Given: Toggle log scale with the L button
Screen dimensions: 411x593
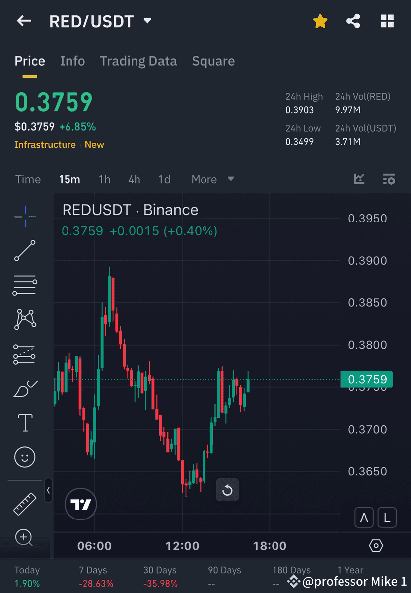Looking at the screenshot, I should (387, 518).
